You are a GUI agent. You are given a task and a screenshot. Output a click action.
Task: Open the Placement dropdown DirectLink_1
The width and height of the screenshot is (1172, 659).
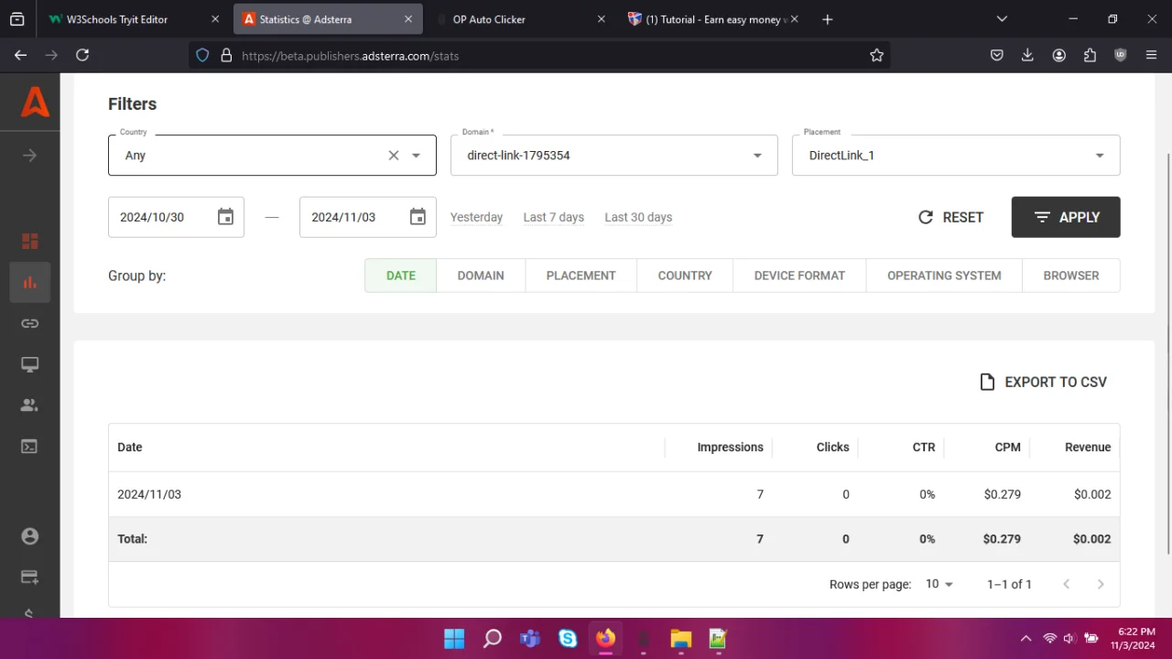(x=956, y=156)
